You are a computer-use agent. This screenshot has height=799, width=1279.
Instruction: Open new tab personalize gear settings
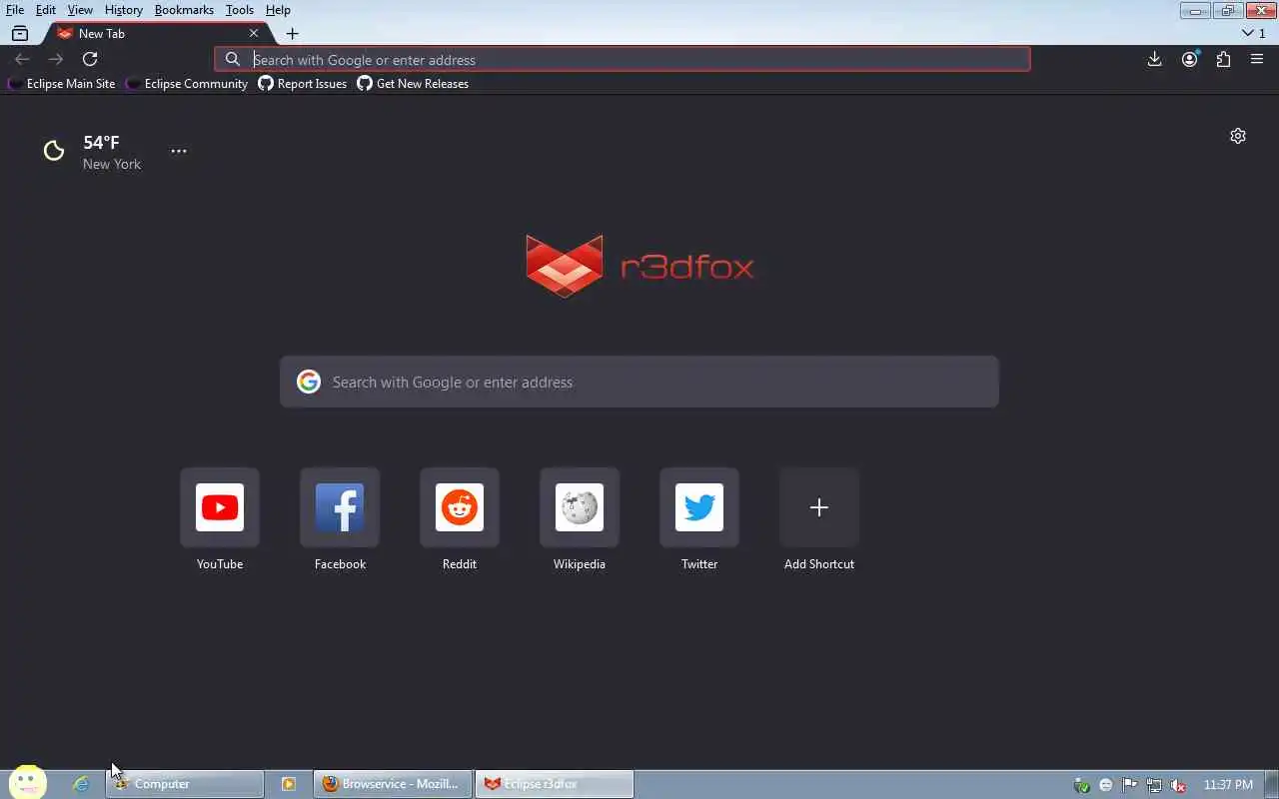(x=1238, y=136)
